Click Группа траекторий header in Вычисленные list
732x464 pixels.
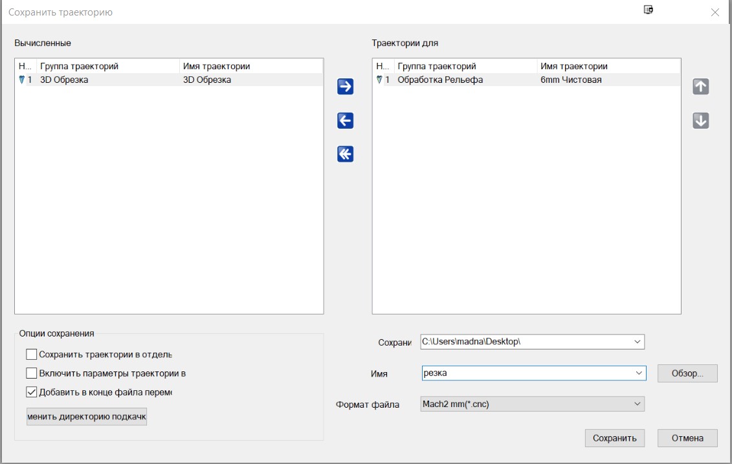[107, 66]
